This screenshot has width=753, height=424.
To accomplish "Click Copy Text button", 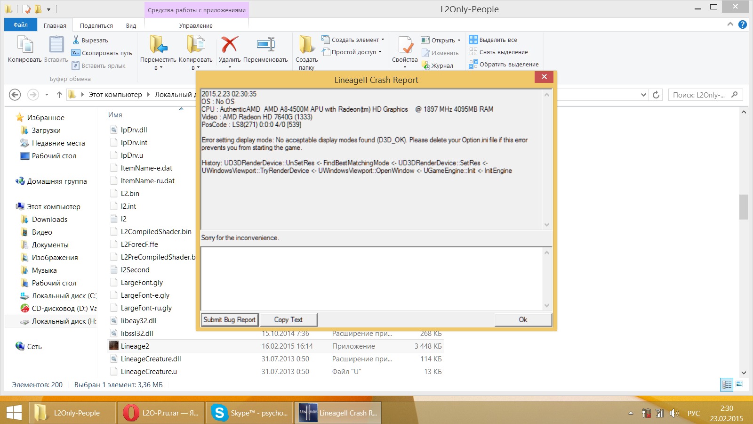I will 288,319.
